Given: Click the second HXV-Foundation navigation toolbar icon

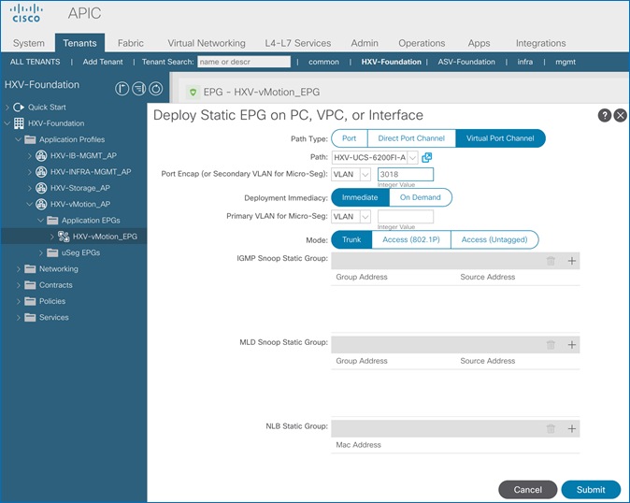Looking at the screenshot, I should coord(139,89).
